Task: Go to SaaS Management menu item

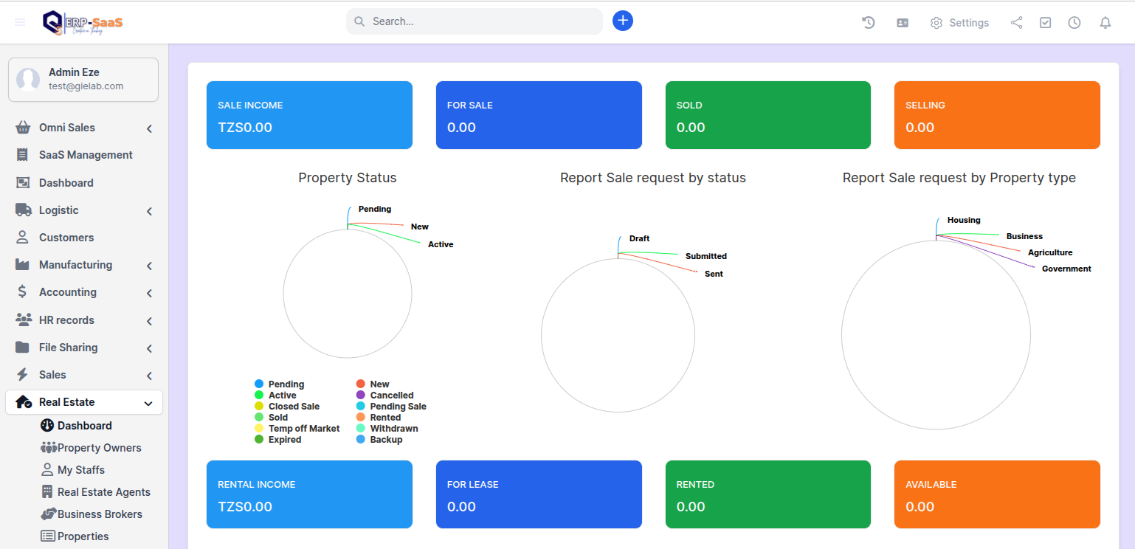Action: pyautogui.click(x=86, y=155)
